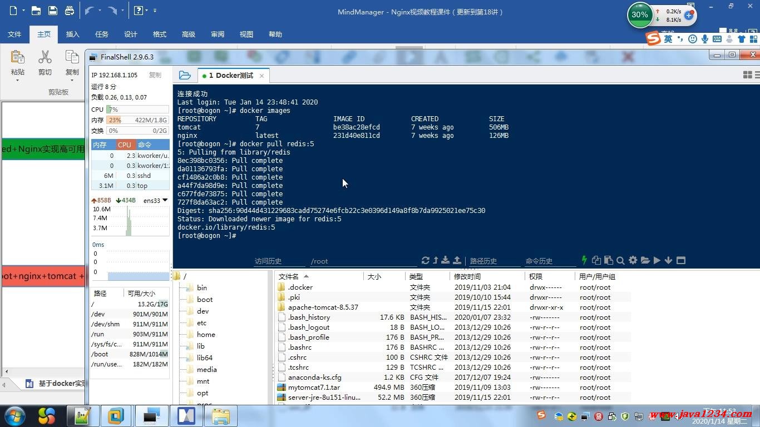Click the New document icon in MindManager

(13, 10)
